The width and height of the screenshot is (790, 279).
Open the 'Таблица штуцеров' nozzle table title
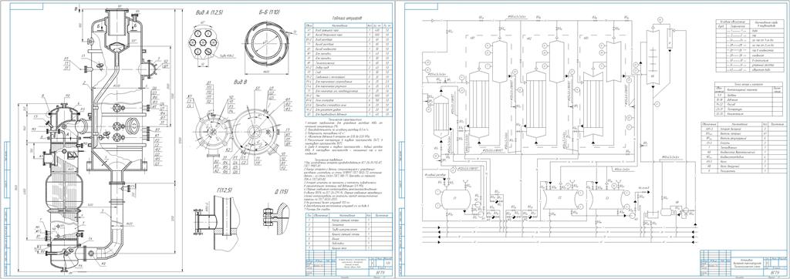pos(347,18)
